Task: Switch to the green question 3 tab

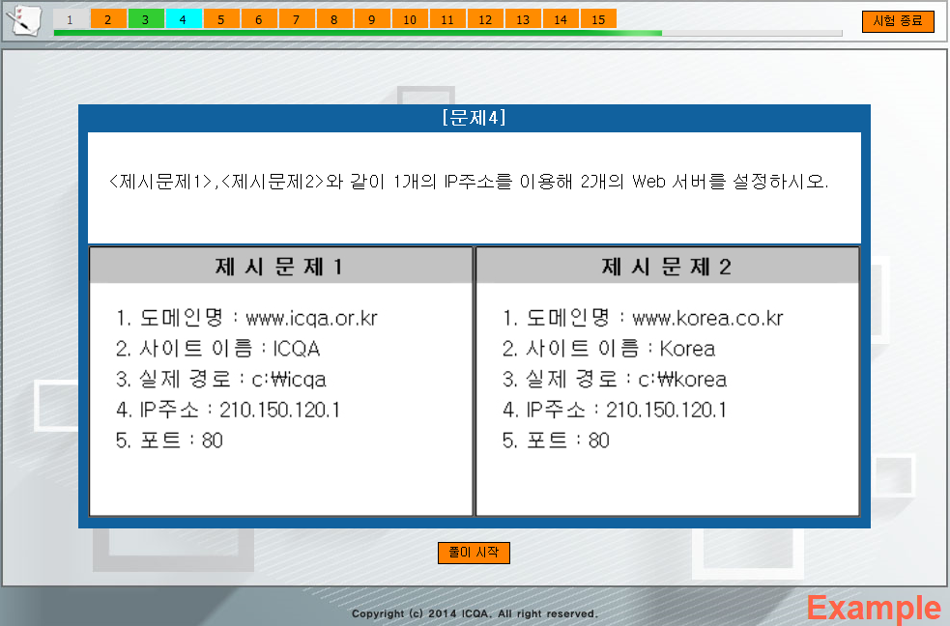Action: coord(145,18)
